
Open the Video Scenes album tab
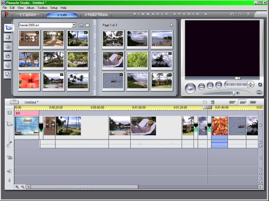[8, 27]
